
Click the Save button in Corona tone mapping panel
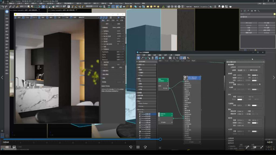(107, 24)
